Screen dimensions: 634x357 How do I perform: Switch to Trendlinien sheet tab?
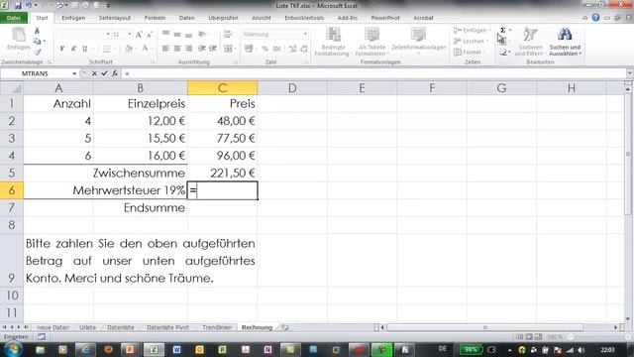(217, 327)
